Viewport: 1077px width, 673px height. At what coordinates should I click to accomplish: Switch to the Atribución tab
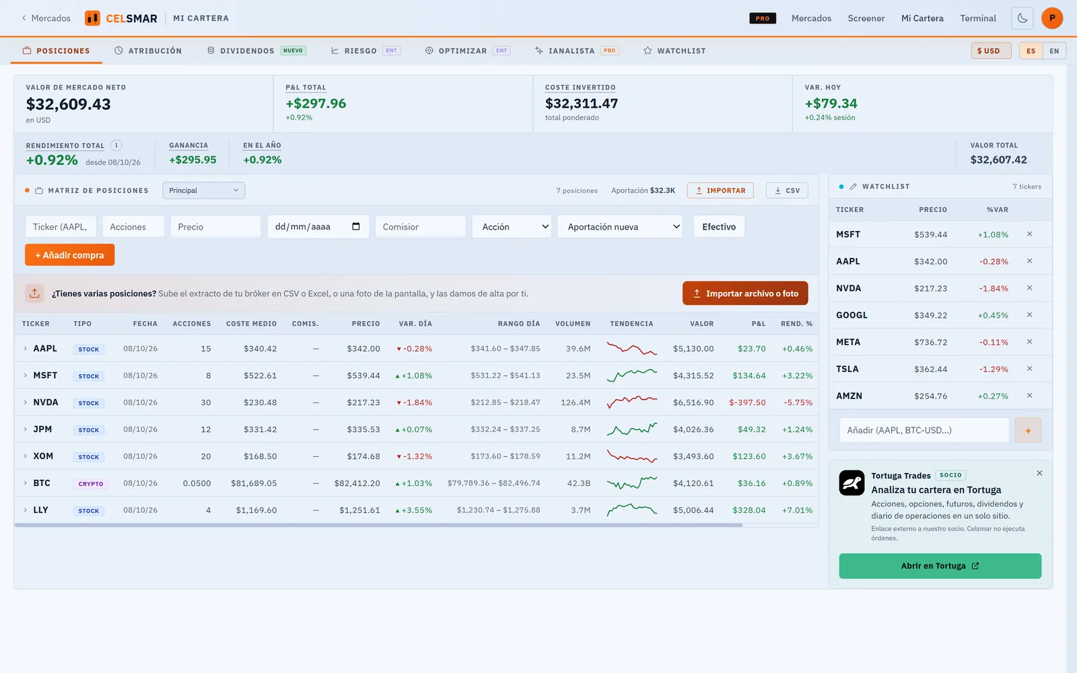(148, 51)
